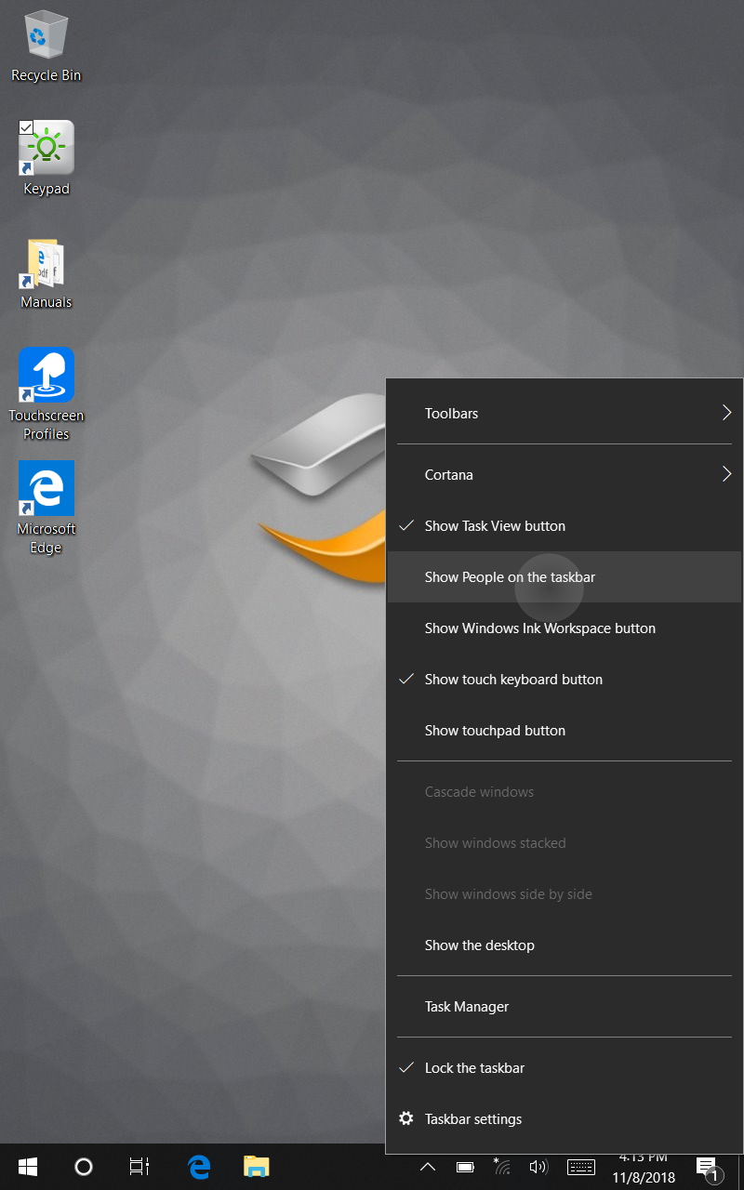Click the Cortana search circle icon
The height and width of the screenshot is (1190, 744).
84,1166
